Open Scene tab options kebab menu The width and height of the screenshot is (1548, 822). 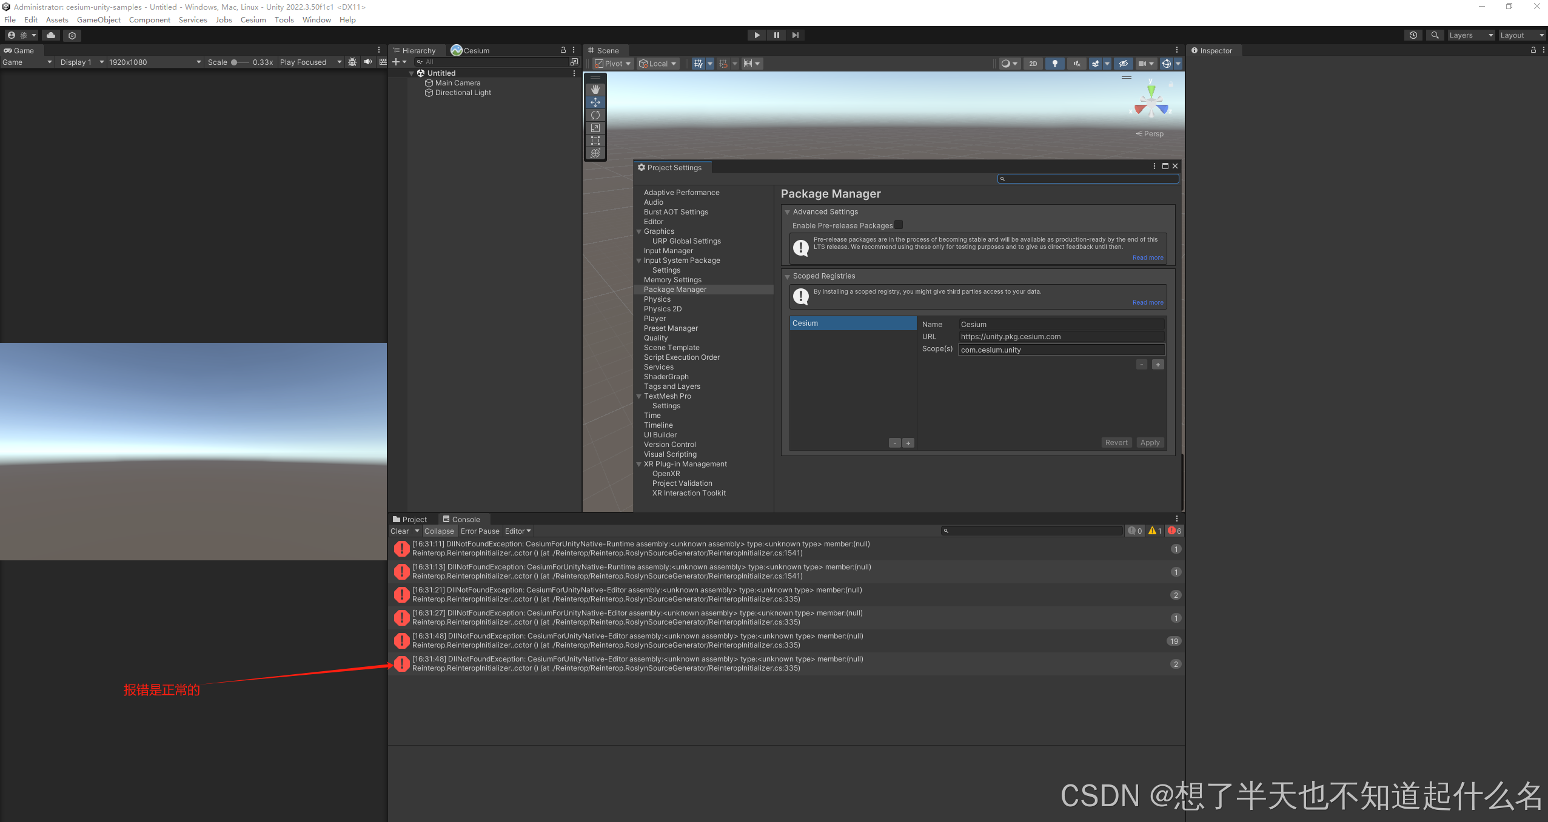coord(1177,50)
